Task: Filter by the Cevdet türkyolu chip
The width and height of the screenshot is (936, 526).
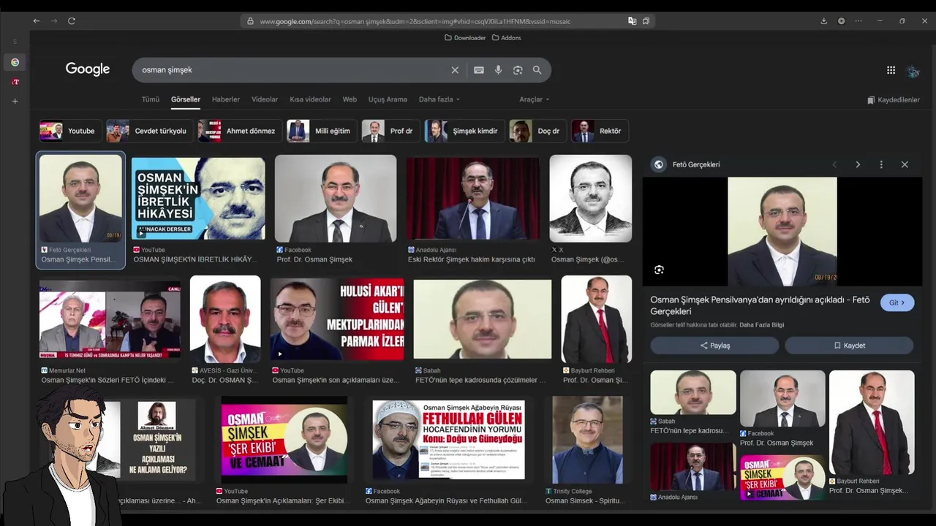Action: pyautogui.click(x=148, y=131)
